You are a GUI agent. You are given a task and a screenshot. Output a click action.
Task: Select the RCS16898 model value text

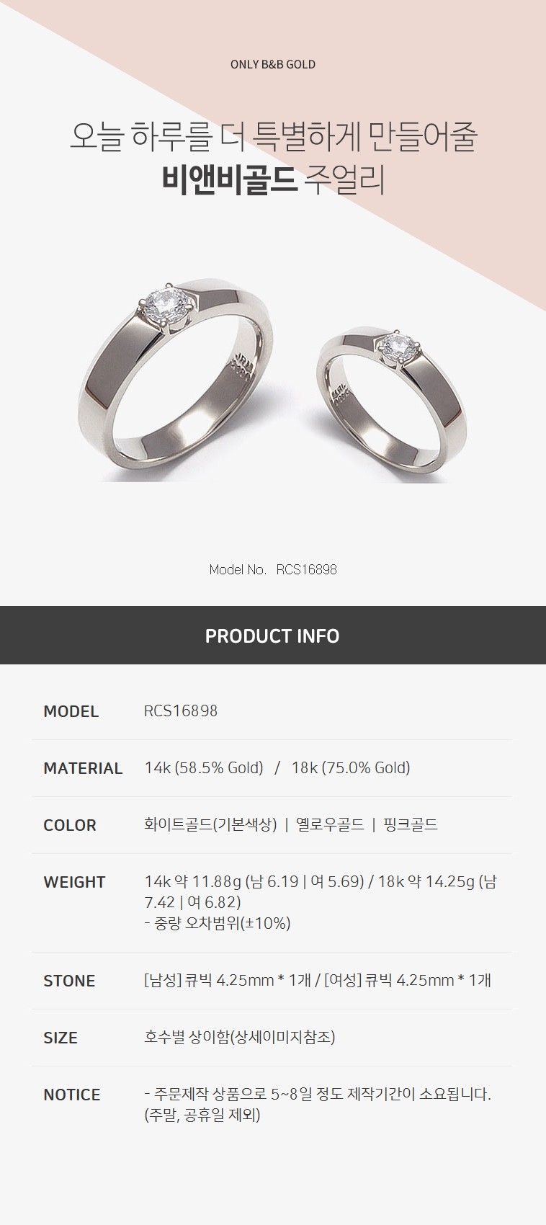[x=181, y=711]
